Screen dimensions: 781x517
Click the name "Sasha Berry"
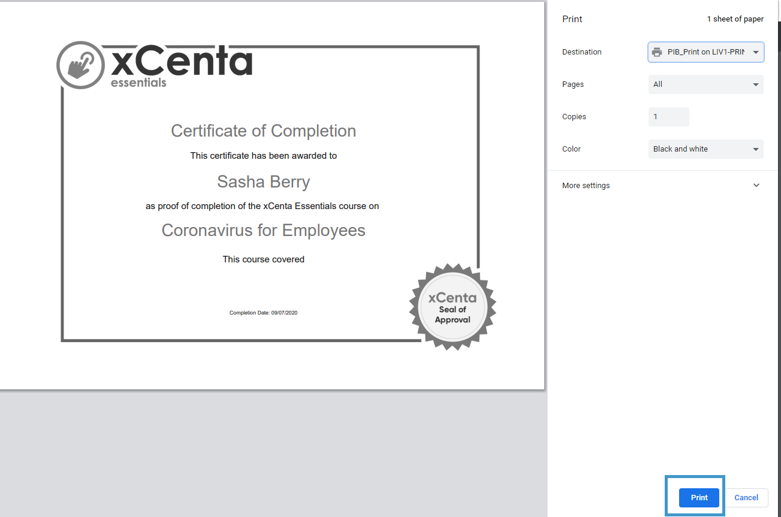[264, 182]
